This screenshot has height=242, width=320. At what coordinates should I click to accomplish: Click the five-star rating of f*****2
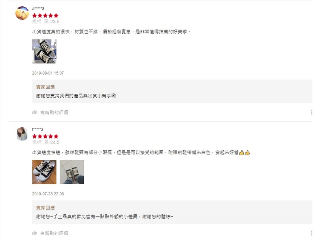click(45, 136)
